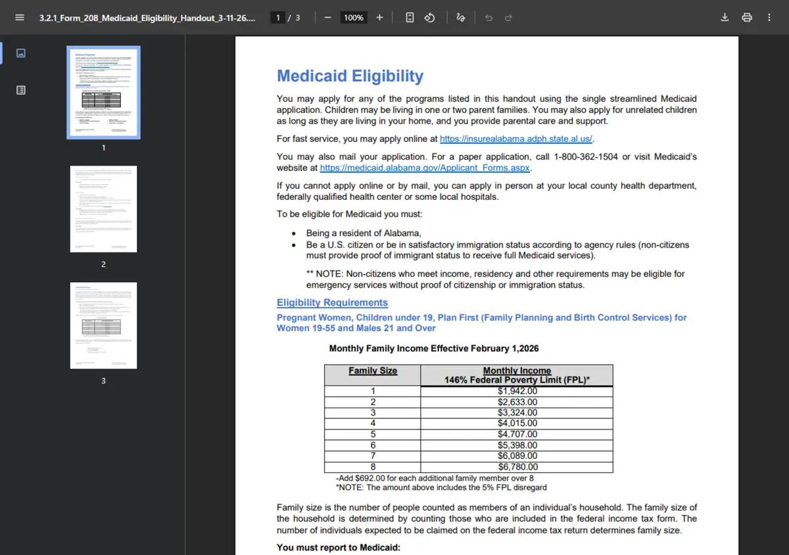
Task: Click the Eligibility Requirements heading
Action: point(332,302)
